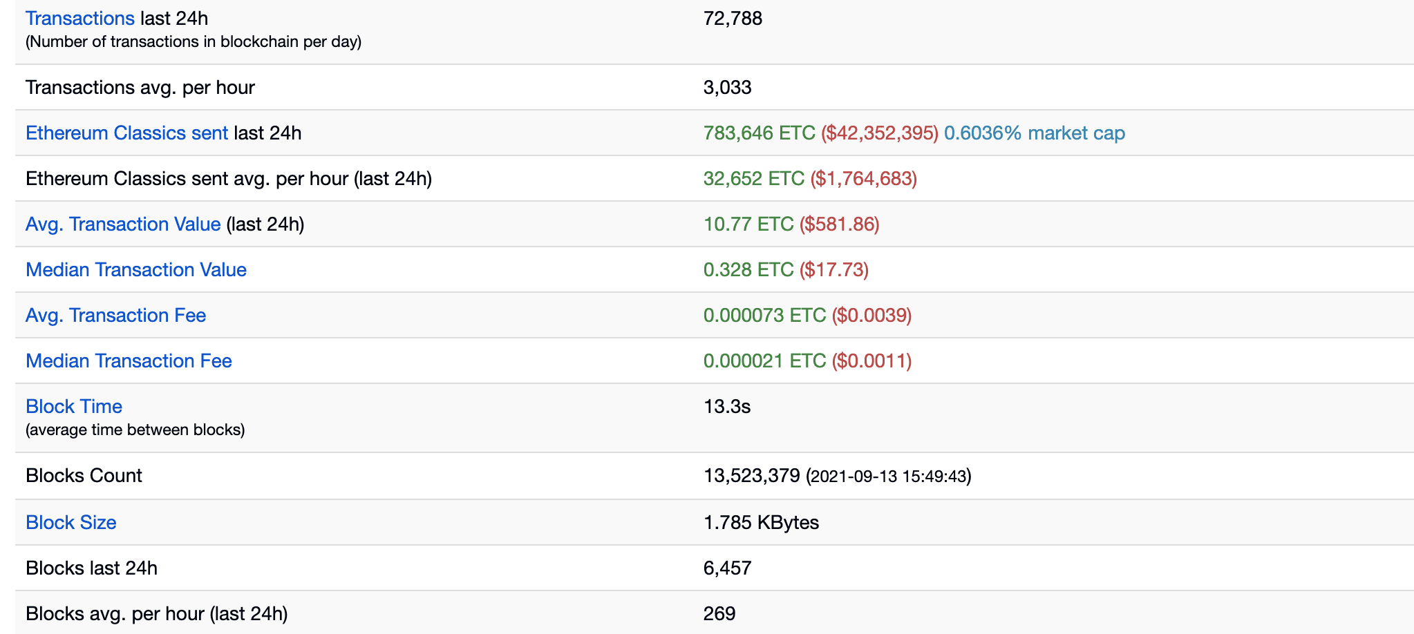Click the 13,523,379 blocks count value

click(x=752, y=475)
